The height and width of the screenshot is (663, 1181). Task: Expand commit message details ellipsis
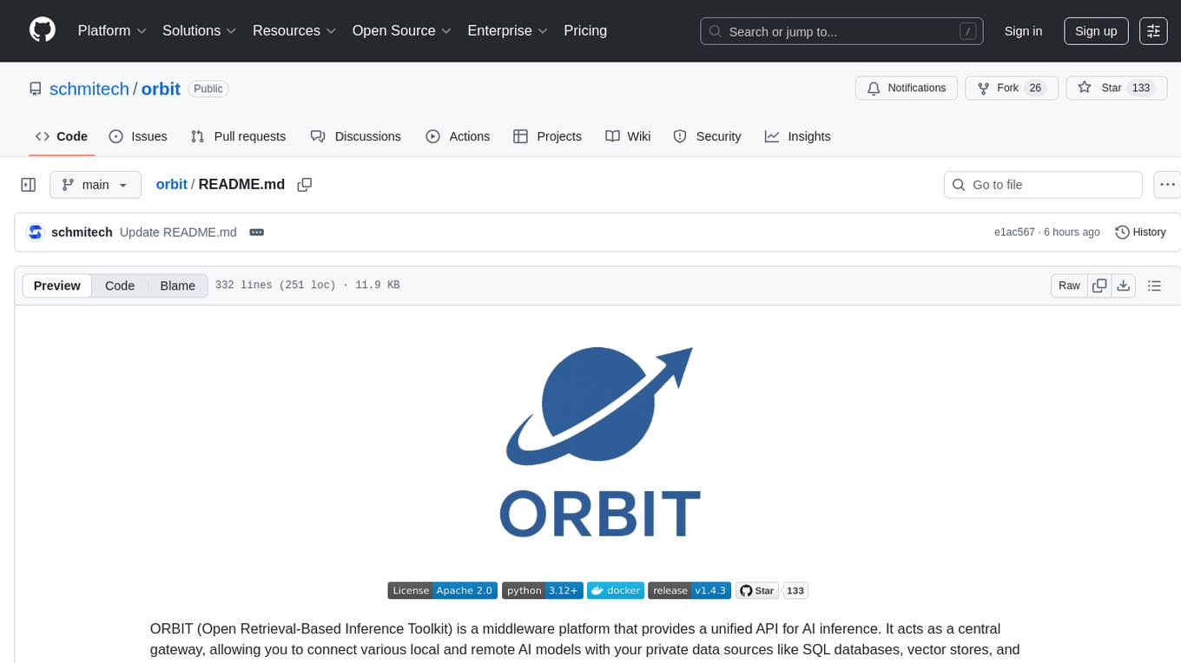[256, 233]
